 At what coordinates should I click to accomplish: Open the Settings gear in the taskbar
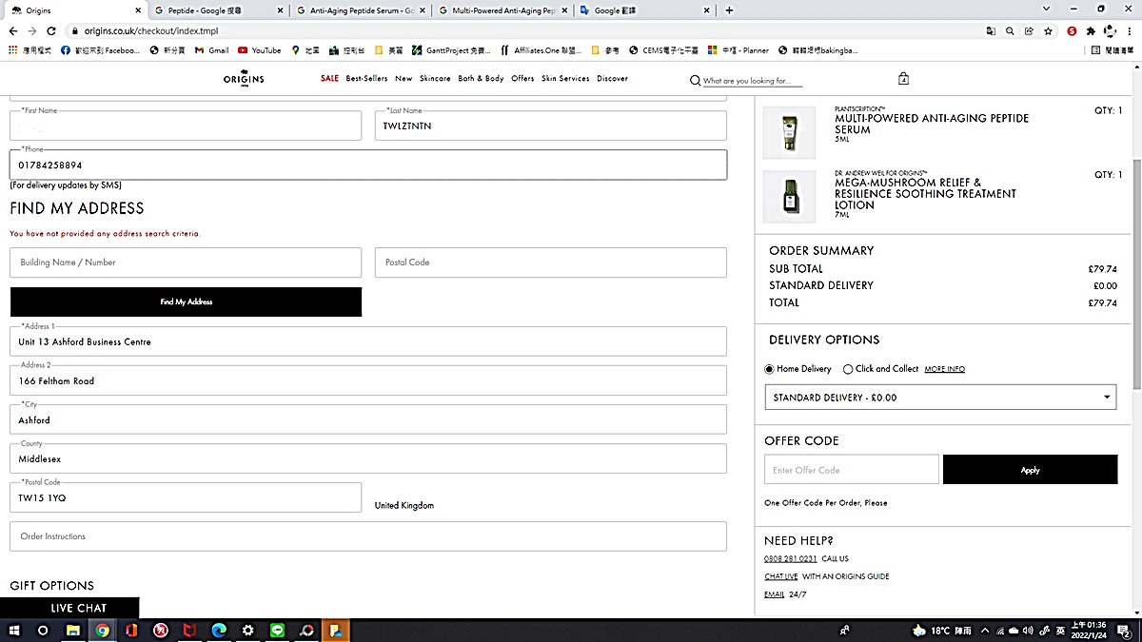[x=248, y=630]
